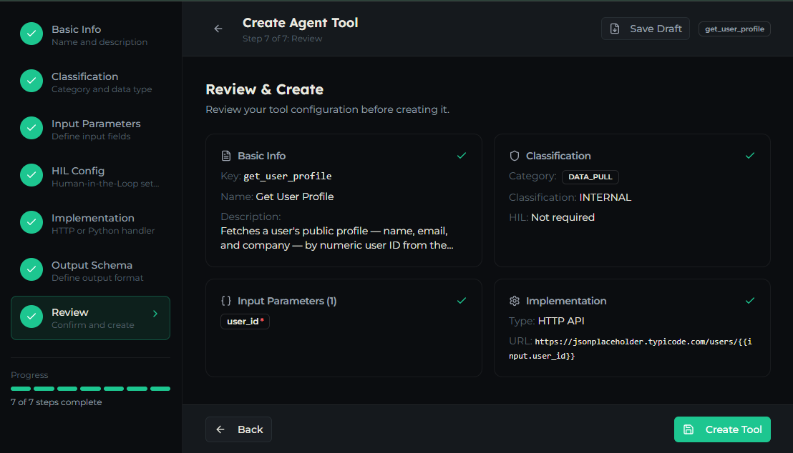
Task: Click the Save Draft download icon
Action: tap(615, 29)
